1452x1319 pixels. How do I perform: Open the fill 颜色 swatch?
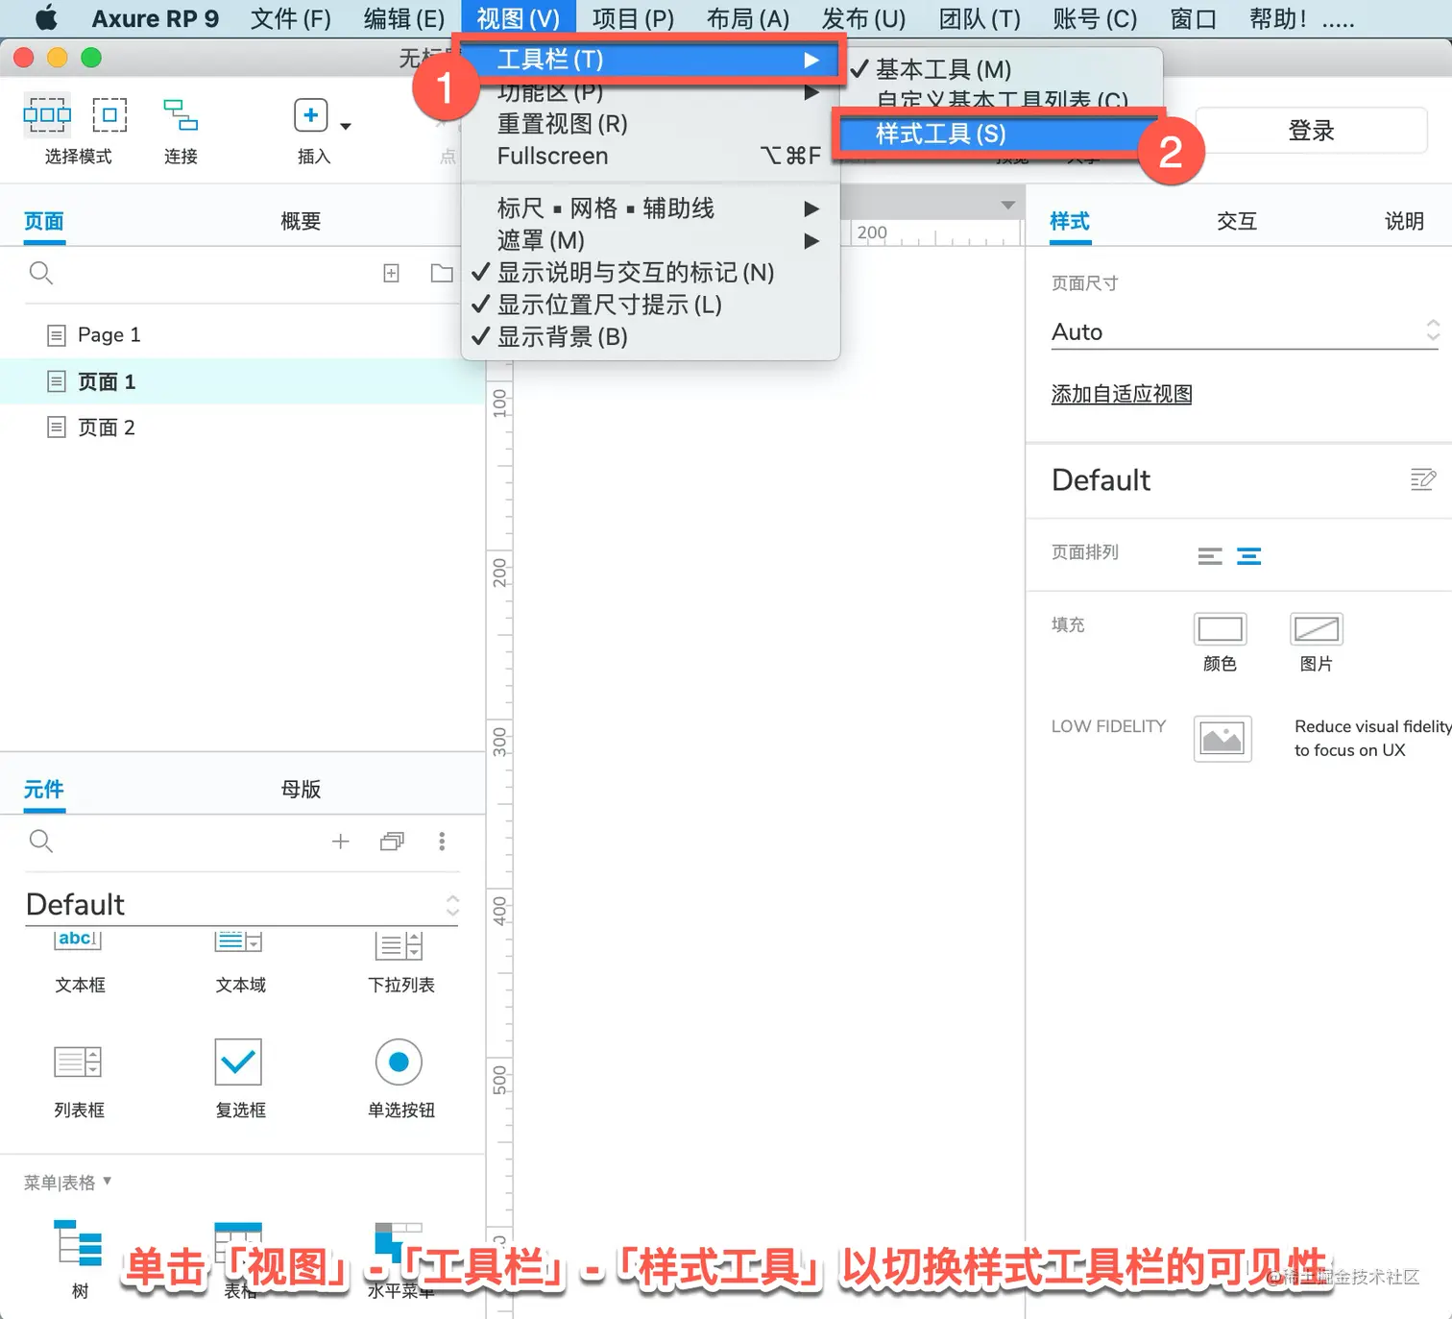(1220, 629)
